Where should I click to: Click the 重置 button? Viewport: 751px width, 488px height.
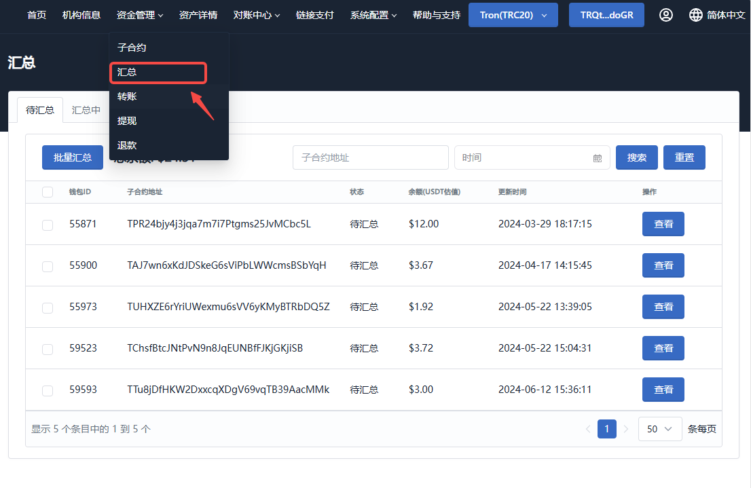684,157
